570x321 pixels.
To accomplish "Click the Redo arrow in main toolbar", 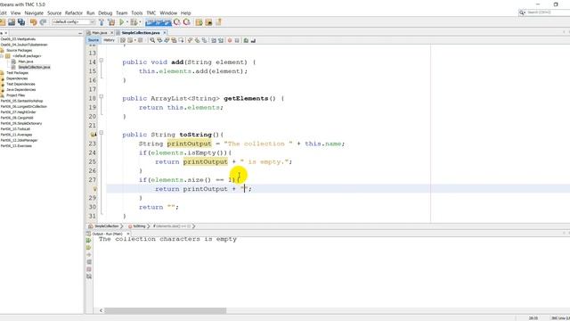I will 43,22.
